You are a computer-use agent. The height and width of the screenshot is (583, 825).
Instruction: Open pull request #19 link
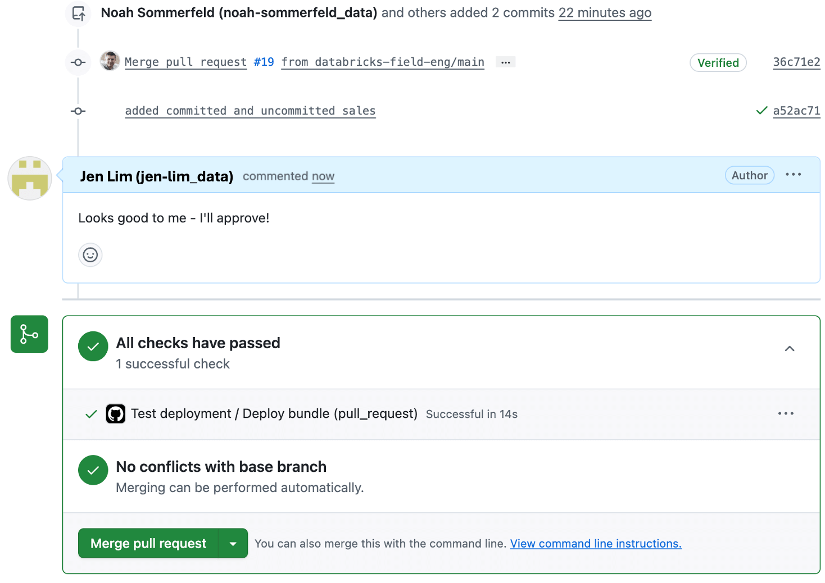tap(264, 62)
